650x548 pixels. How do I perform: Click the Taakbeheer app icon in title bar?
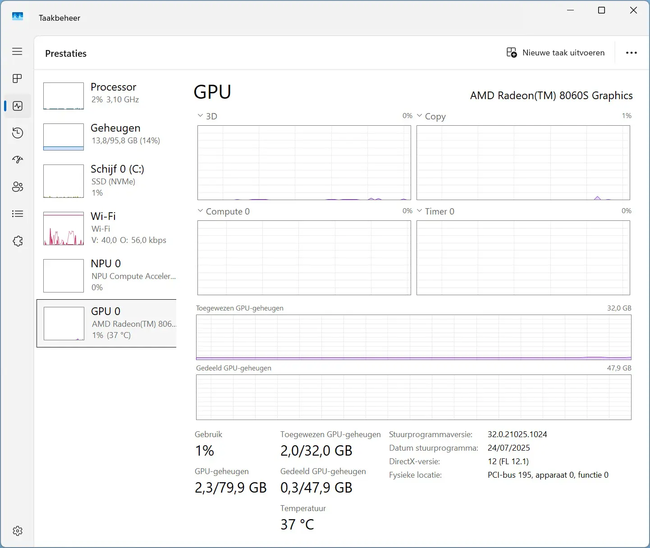click(18, 16)
